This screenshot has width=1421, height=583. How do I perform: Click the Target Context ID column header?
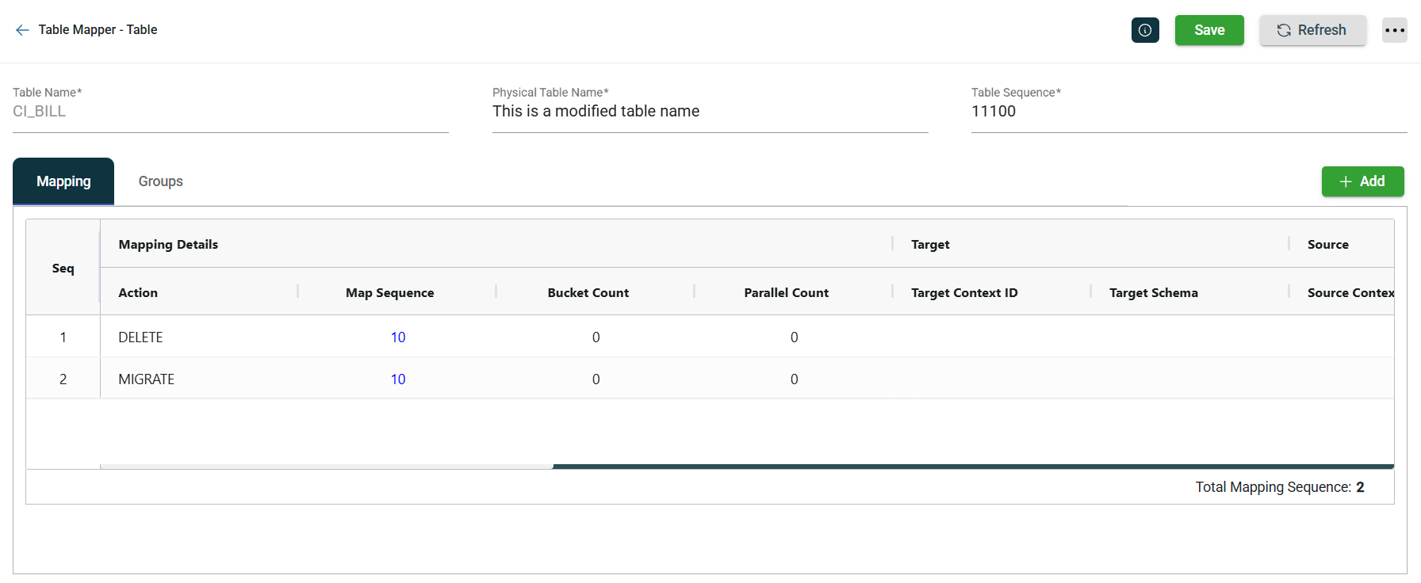(x=963, y=293)
